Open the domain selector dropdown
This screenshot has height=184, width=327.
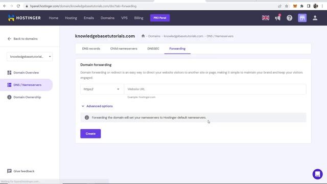(x=30, y=57)
